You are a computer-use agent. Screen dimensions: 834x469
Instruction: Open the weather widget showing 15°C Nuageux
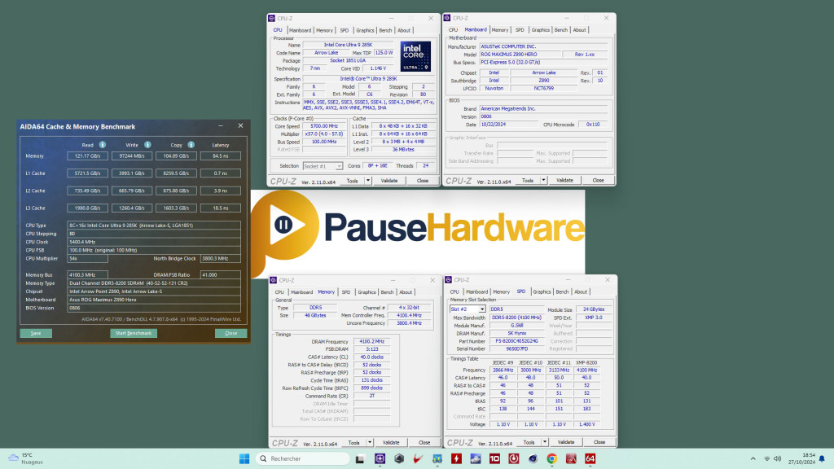coord(25,458)
